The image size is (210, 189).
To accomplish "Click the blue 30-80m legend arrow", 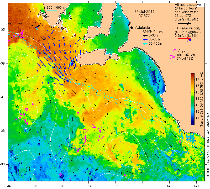I will [x=145, y=40].
